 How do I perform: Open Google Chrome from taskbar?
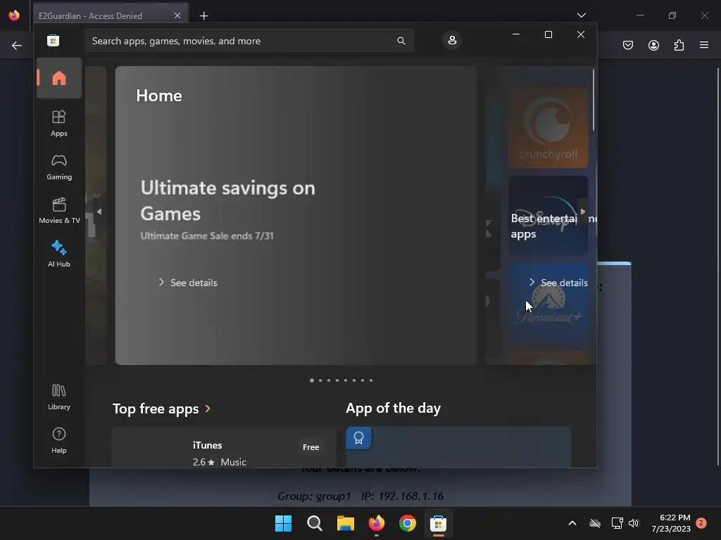pyautogui.click(x=408, y=523)
